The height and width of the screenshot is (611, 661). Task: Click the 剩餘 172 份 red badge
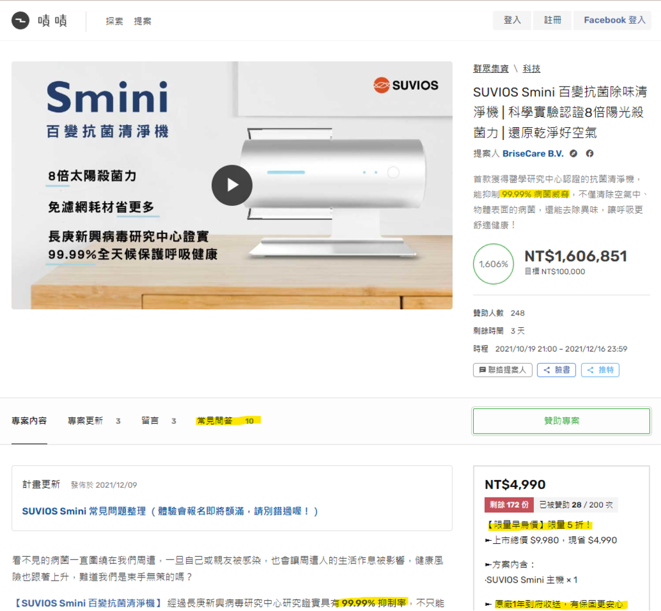[509, 505]
